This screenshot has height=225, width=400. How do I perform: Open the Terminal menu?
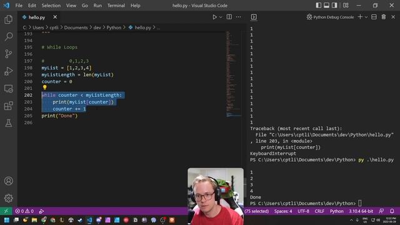point(116,6)
